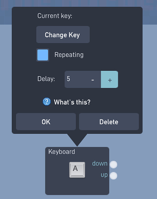Decrease delay with the minus button
157x199 pixels.
[92, 79]
